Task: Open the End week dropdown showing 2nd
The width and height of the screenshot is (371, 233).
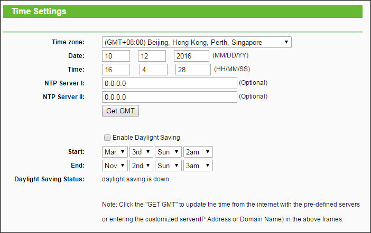Action: [141, 166]
